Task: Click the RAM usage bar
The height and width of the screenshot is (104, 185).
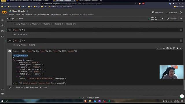Action: coord(158,18)
